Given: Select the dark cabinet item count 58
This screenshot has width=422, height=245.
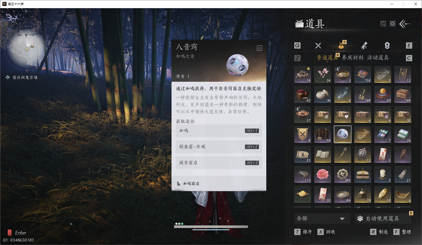Looking at the screenshot, I should coord(323,134).
